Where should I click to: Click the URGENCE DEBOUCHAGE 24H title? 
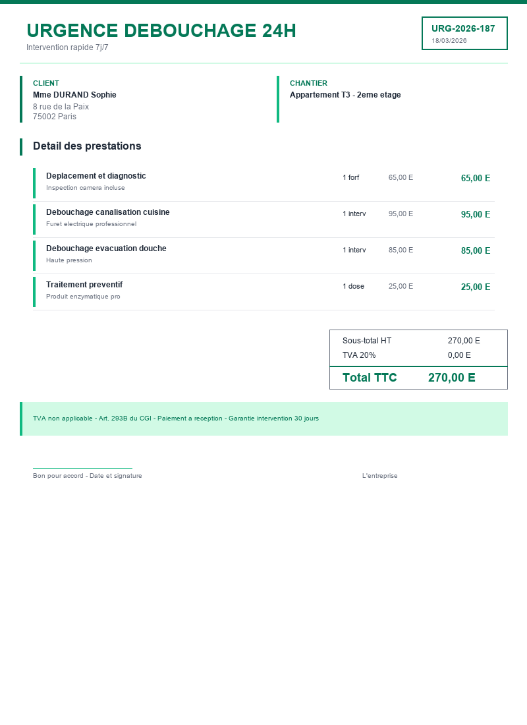point(161,30)
